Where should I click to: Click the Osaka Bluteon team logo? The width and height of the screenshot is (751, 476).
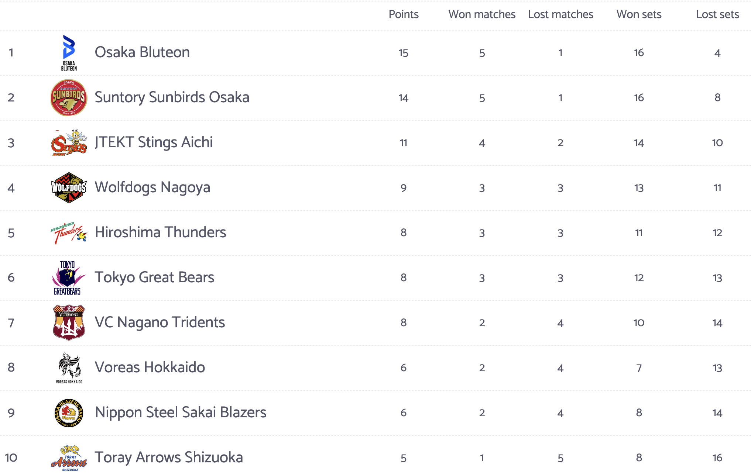pyautogui.click(x=69, y=52)
